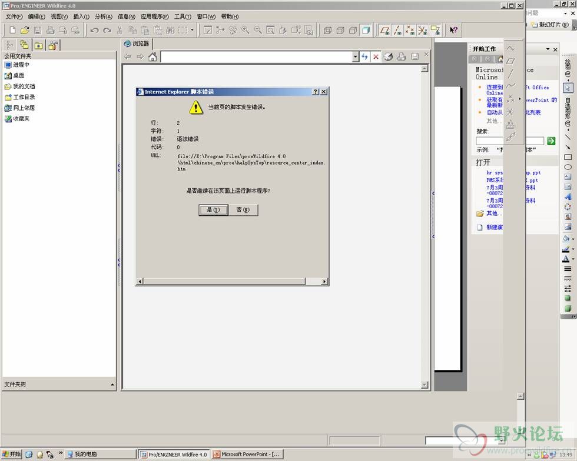
Task: Open the 视图 menu
Action: coord(59,16)
